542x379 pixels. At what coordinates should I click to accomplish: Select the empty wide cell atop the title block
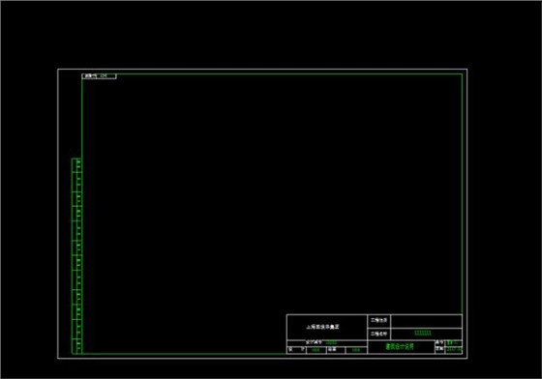point(427,321)
